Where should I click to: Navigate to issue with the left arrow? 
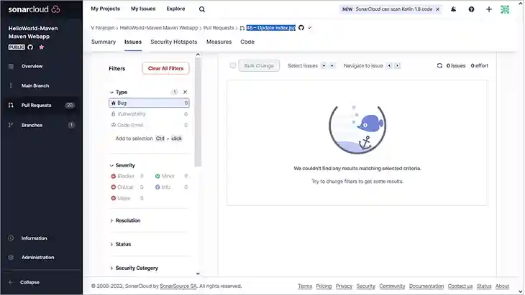[x=389, y=66]
